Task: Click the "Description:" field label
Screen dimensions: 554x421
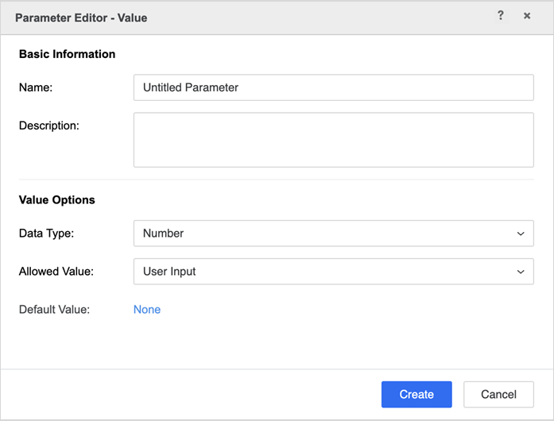Action: [49, 126]
